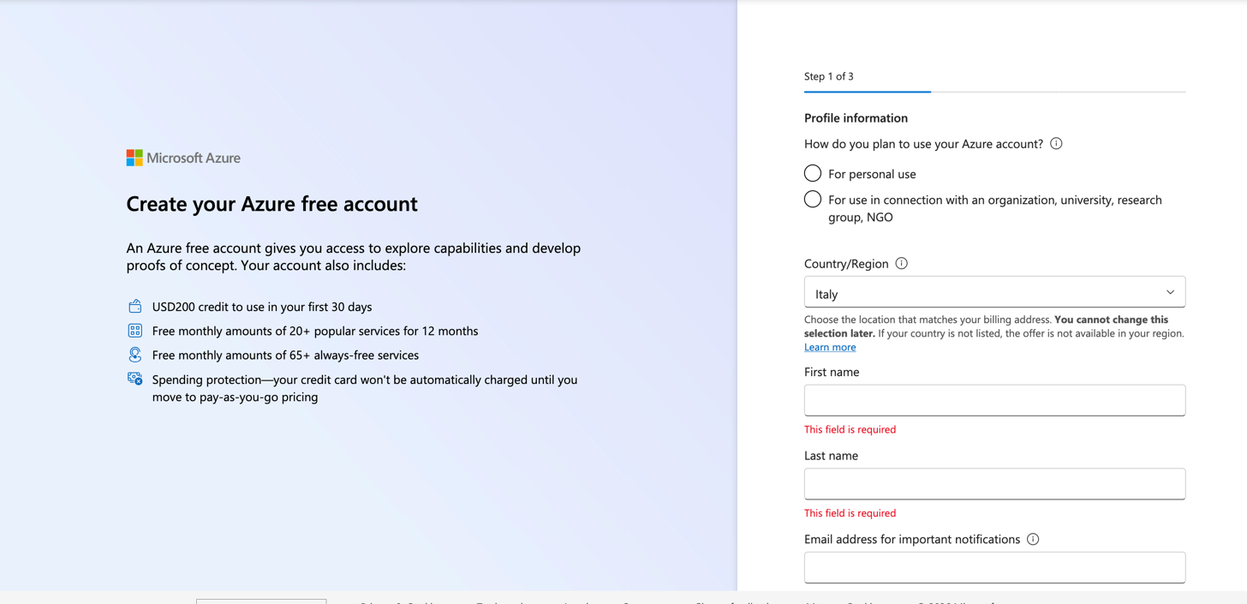Choose the organization, university, research group option
The image size is (1247, 604).
coord(812,199)
